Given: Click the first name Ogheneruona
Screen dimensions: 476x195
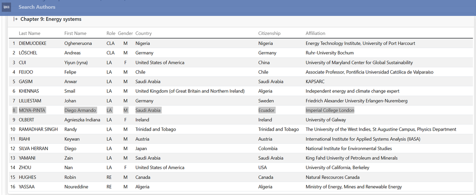Looking at the screenshot, I should [x=78, y=43].
